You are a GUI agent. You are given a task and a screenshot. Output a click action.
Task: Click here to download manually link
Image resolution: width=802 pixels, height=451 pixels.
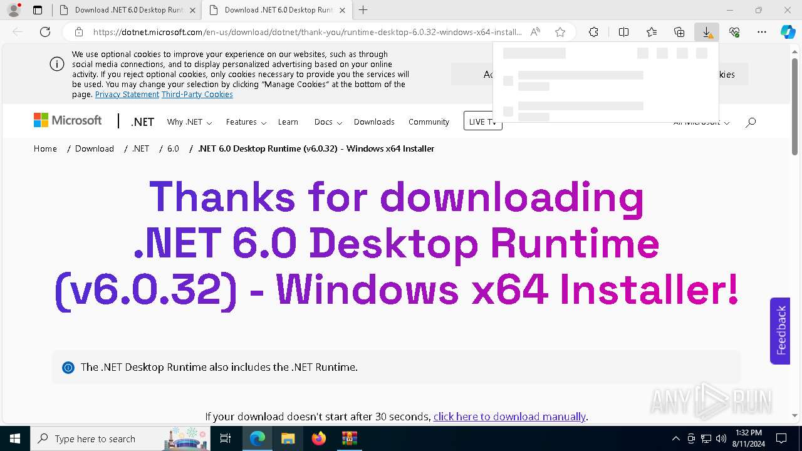point(510,417)
